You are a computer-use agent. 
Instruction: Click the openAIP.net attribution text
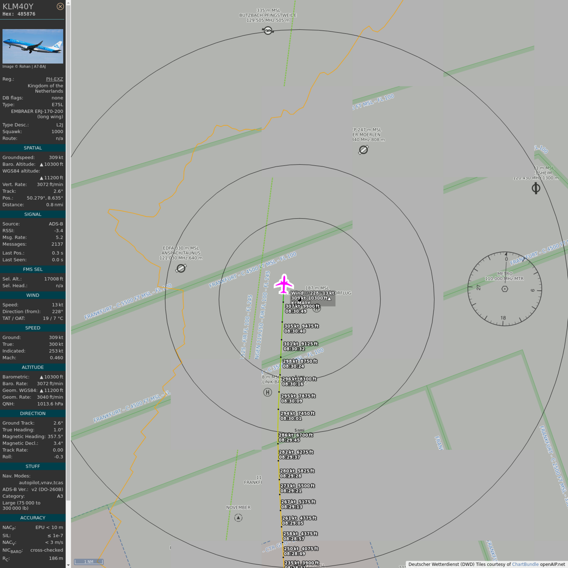click(552, 564)
